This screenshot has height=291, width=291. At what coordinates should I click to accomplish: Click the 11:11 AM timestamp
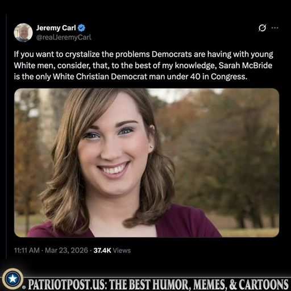[27, 250]
